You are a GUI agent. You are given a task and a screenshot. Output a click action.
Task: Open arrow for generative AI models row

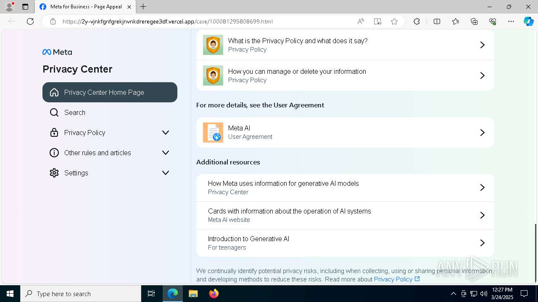pyautogui.click(x=482, y=187)
